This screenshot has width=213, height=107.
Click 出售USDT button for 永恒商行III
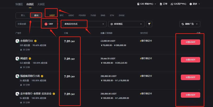pos(190,42)
